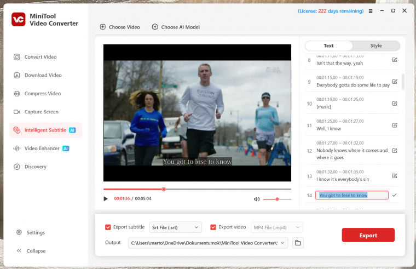Click the subtitle list scrollbar
The image size is (416, 269).
[403, 82]
